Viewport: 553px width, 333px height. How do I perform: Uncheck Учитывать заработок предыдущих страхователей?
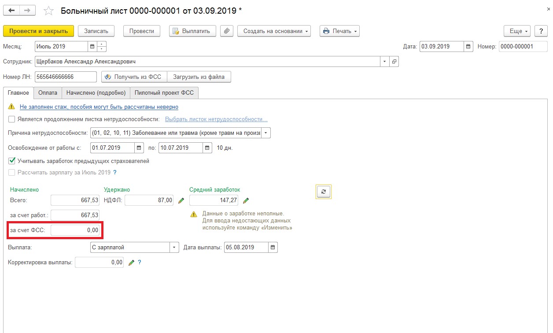12,161
